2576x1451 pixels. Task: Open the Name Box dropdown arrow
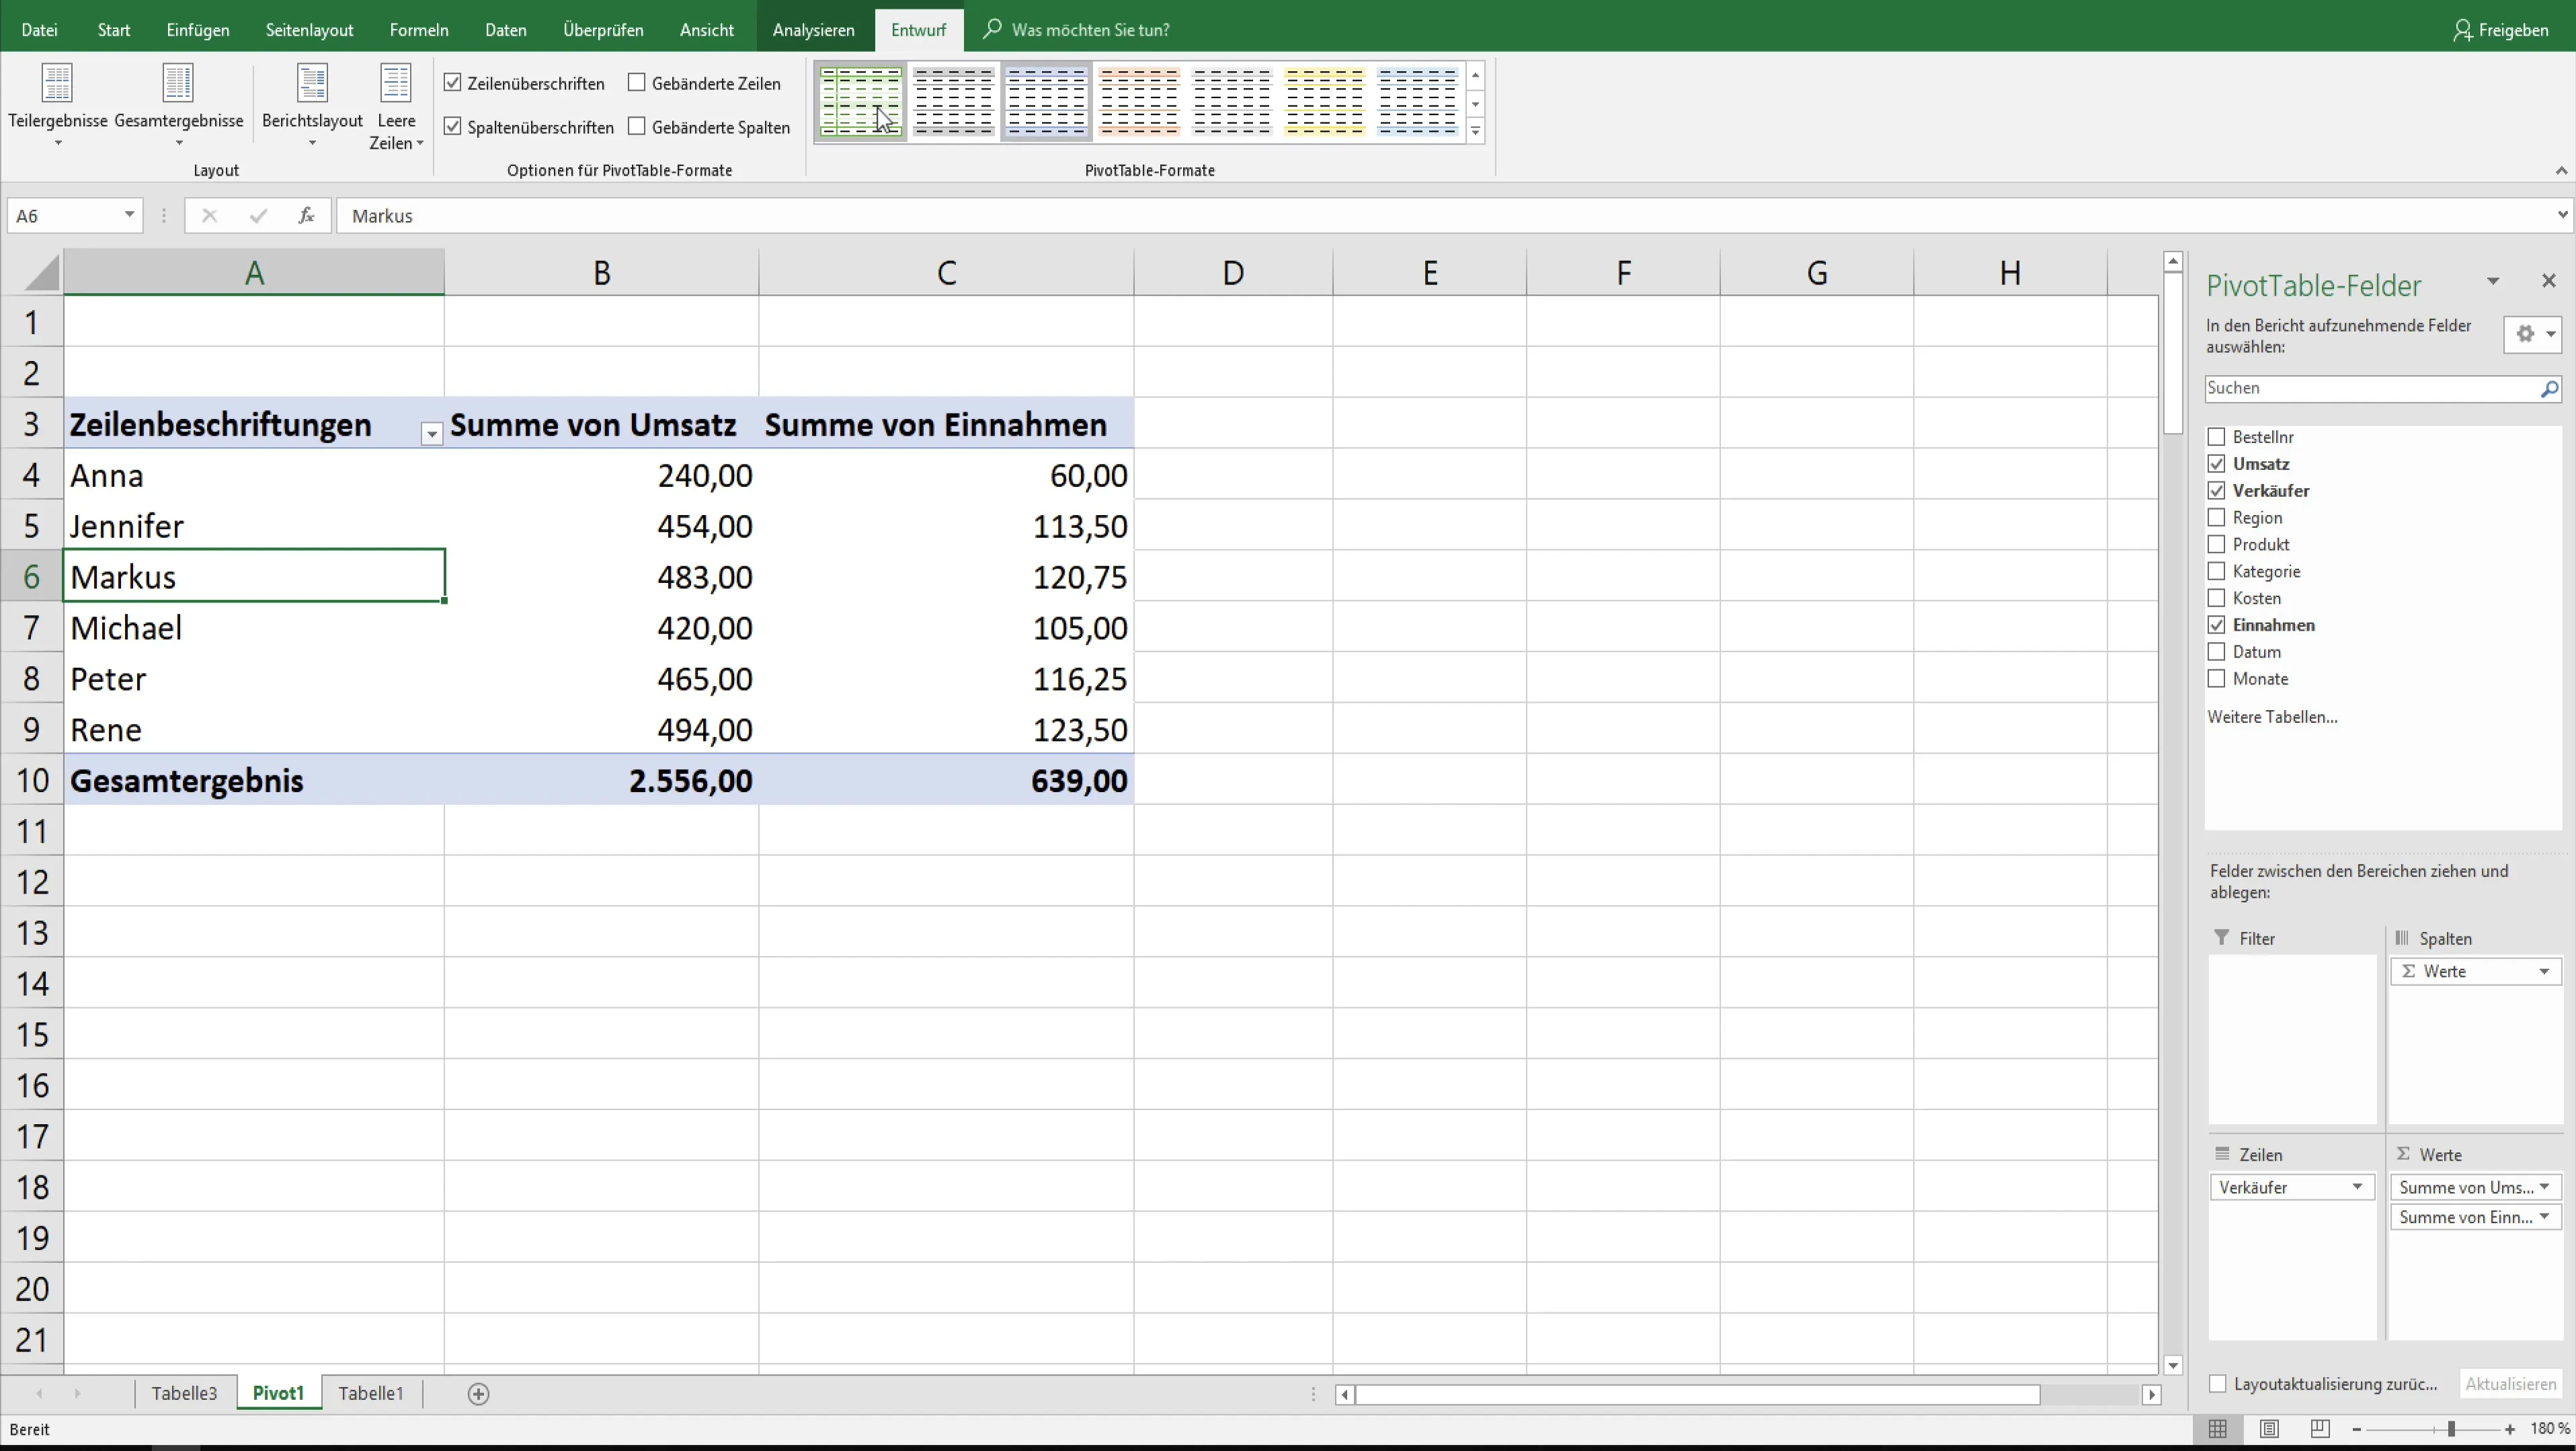pyautogui.click(x=129, y=215)
